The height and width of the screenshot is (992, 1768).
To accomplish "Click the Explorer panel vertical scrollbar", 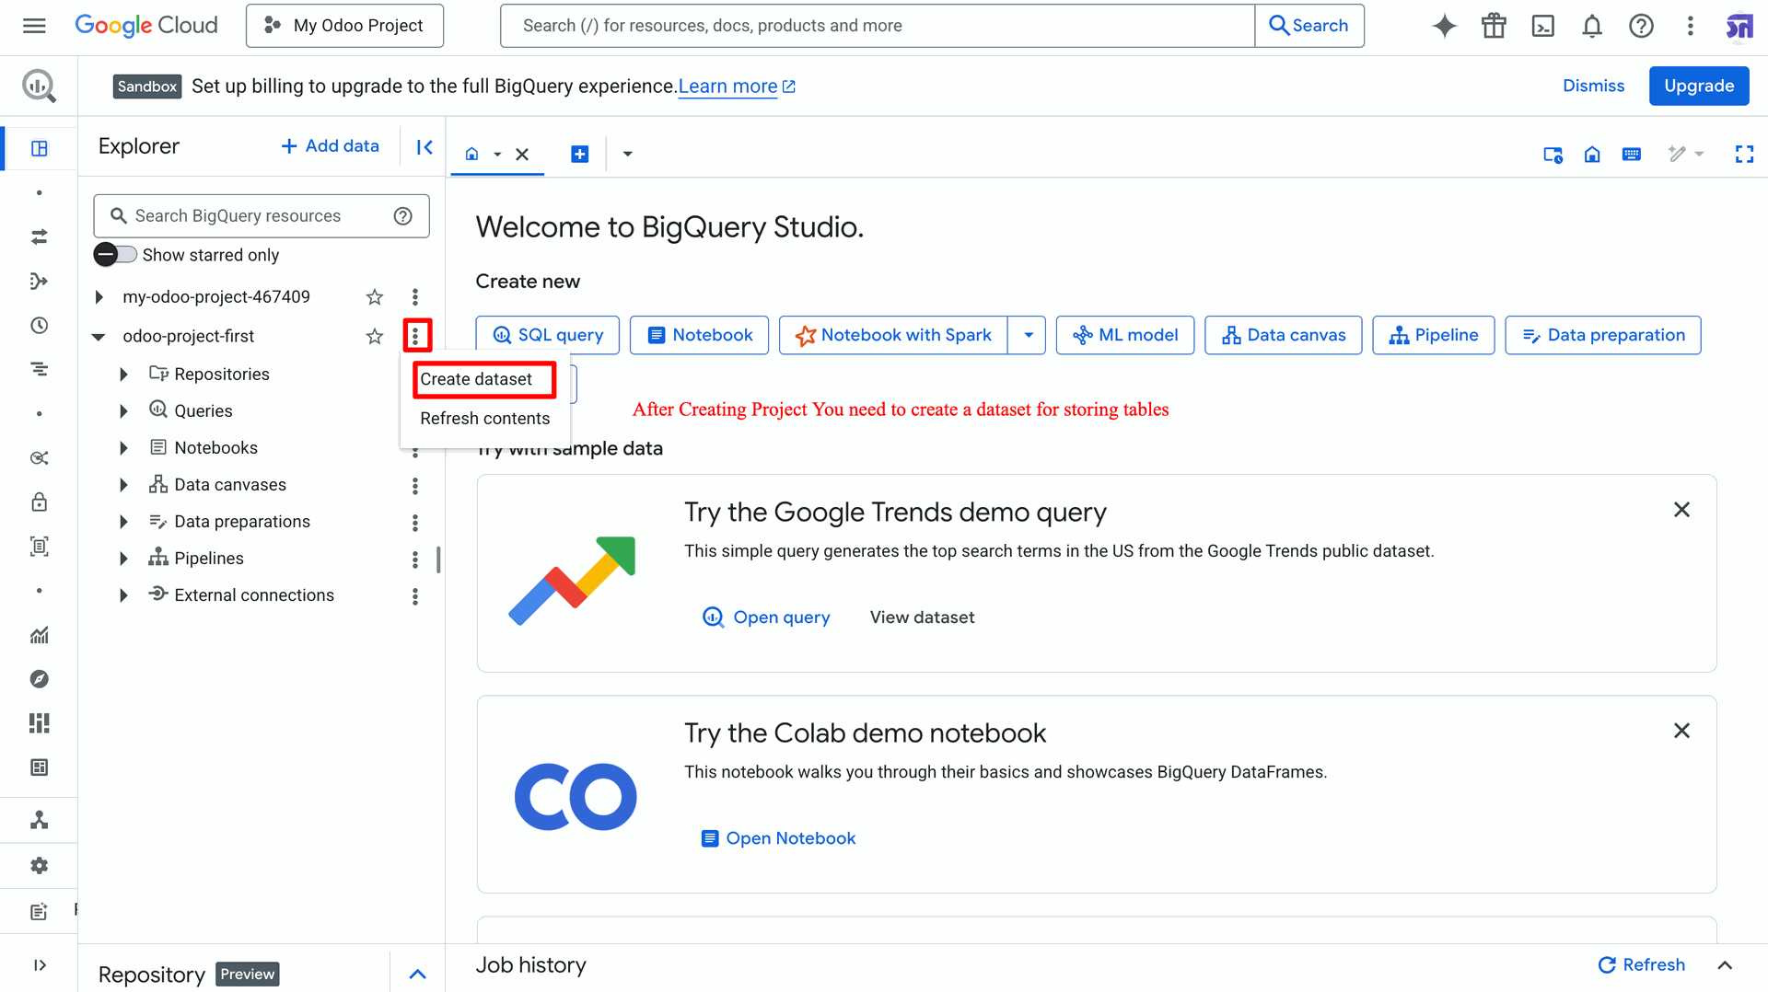I will click(x=438, y=559).
